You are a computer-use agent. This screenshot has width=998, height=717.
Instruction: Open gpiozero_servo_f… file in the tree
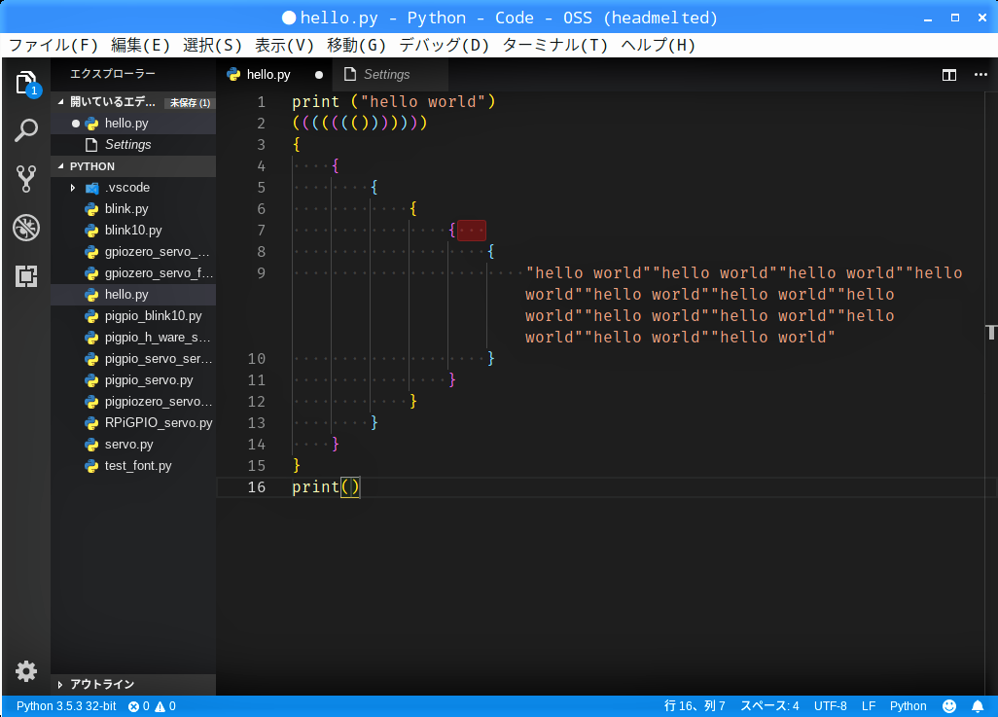click(x=133, y=273)
